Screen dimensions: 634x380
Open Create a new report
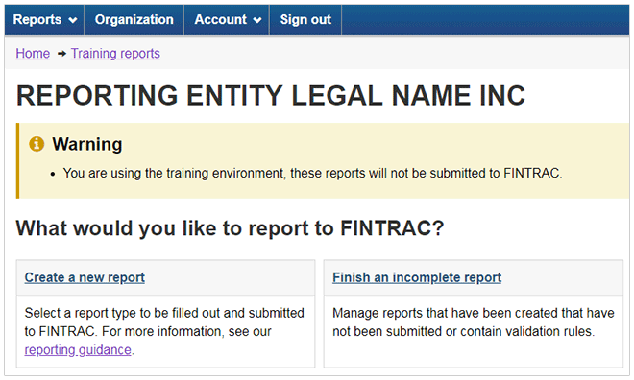85,277
